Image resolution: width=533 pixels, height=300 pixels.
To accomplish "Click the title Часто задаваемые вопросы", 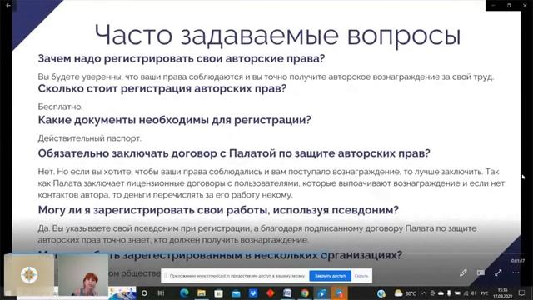I will 277,35.
